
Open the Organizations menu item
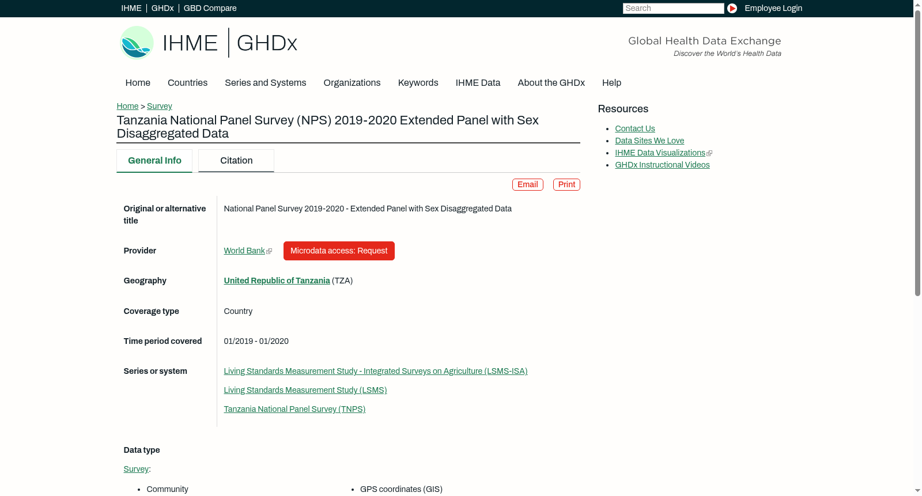352,83
